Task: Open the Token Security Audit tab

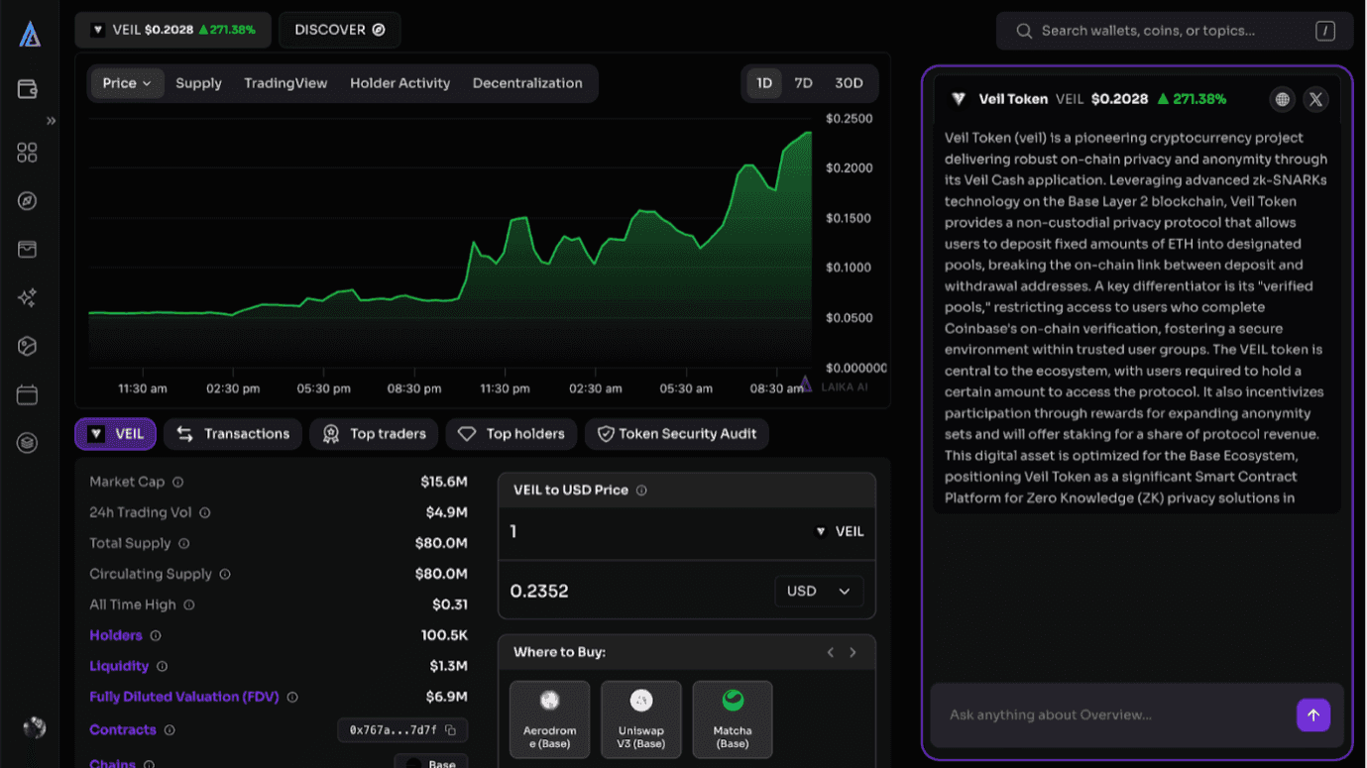Action: [677, 434]
